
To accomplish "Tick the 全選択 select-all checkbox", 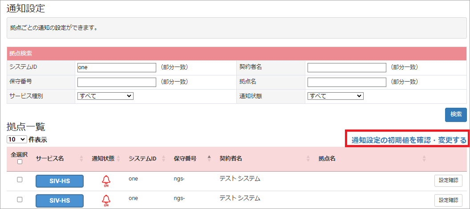I will pyautogui.click(x=20, y=162).
